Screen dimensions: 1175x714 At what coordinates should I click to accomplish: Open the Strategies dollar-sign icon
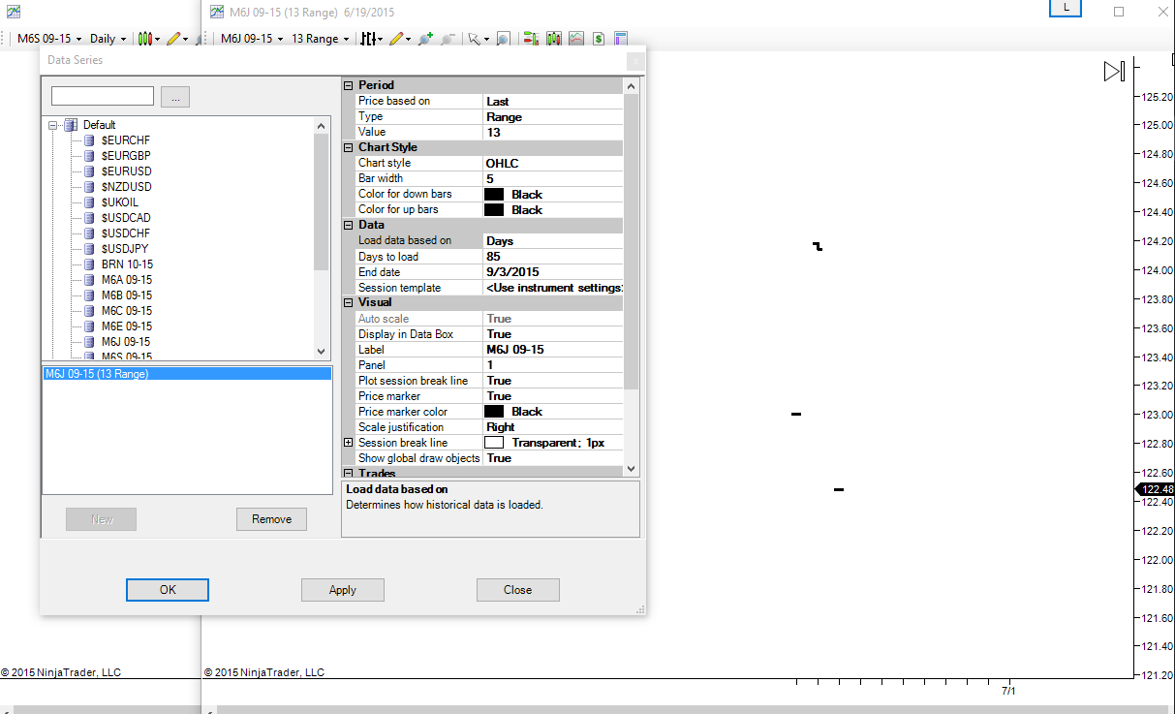pos(599,39)
